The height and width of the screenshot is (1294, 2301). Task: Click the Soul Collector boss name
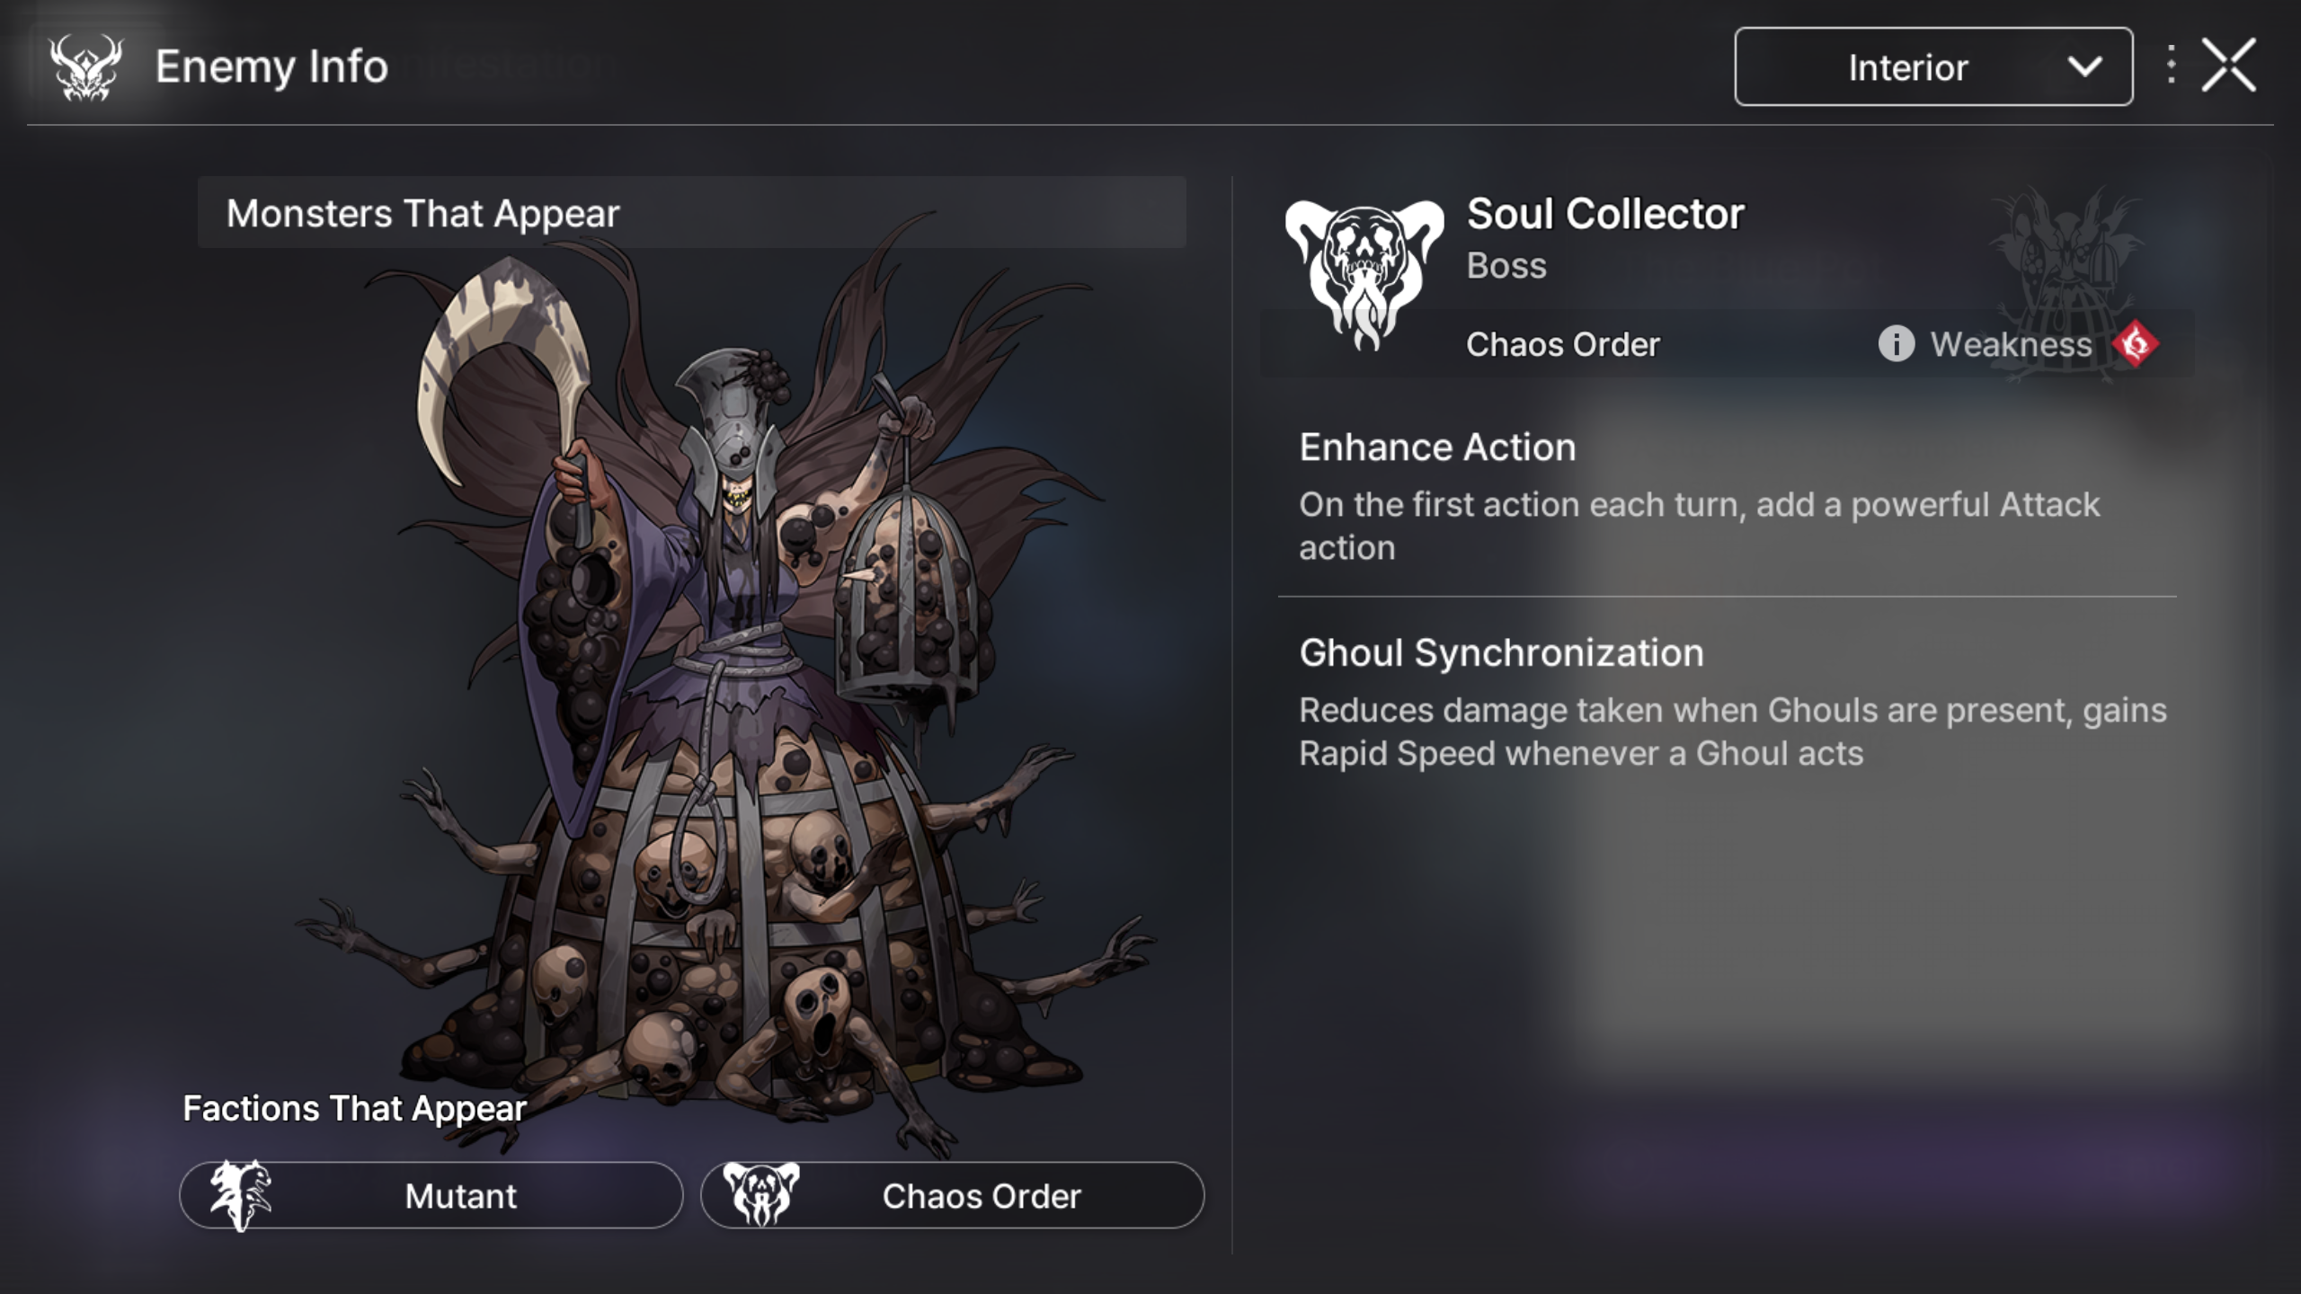1605,214
